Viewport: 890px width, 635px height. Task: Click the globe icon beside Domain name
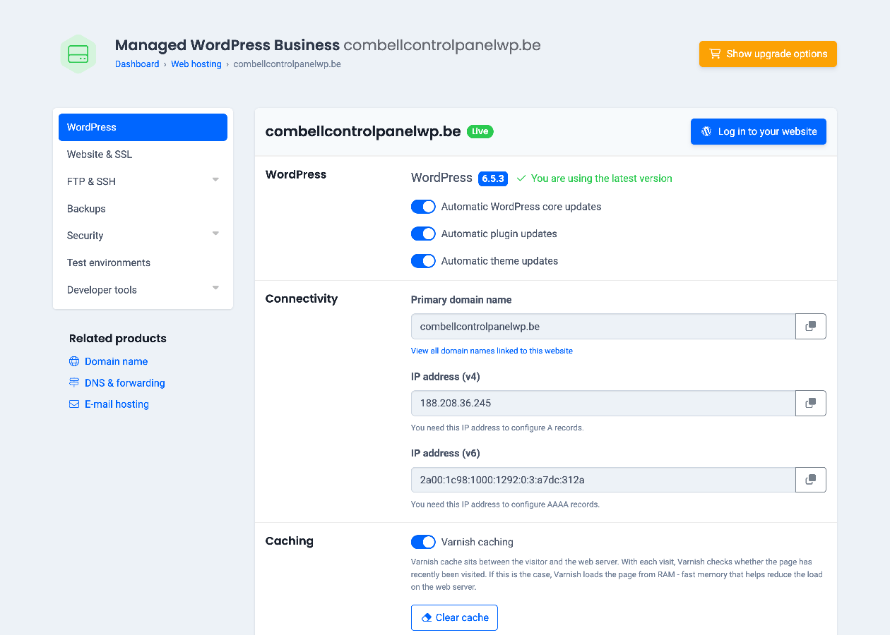point(74,361)
